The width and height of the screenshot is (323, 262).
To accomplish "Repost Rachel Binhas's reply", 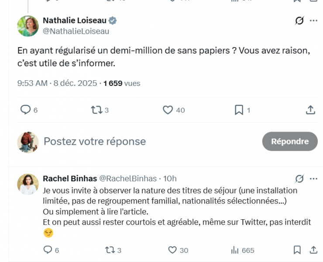I will [x=110, y=250].
